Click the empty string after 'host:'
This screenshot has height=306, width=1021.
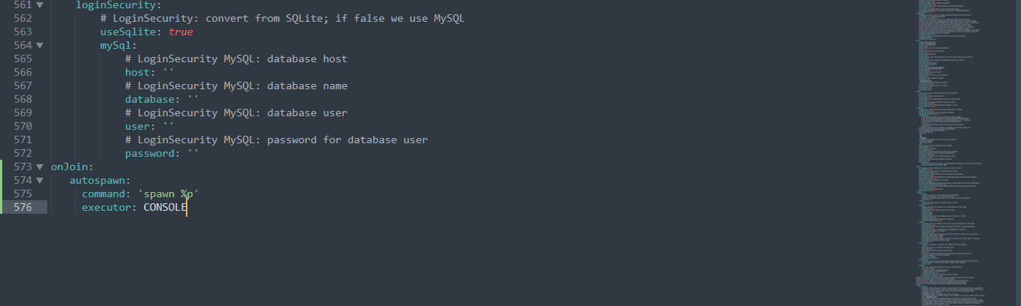click(169, 73)
